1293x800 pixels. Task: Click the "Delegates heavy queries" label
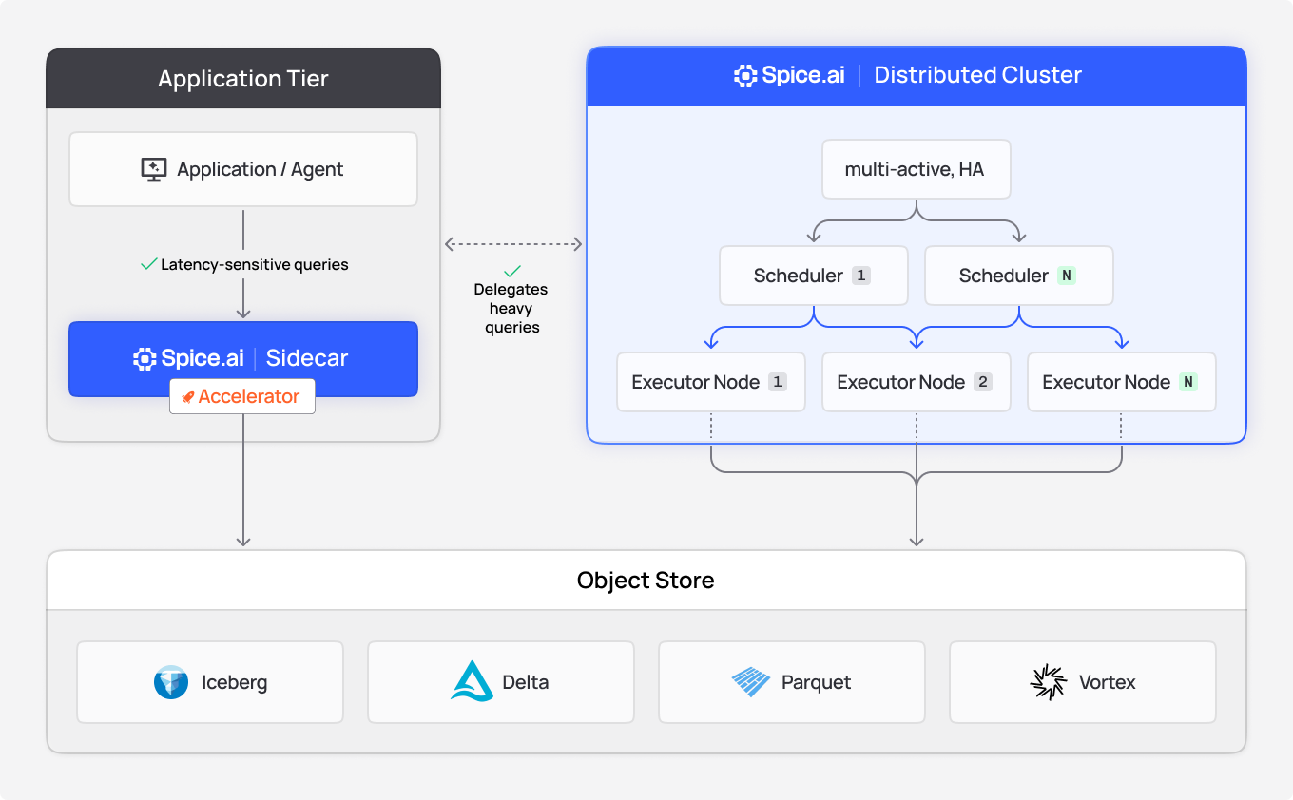coord(511,309)
